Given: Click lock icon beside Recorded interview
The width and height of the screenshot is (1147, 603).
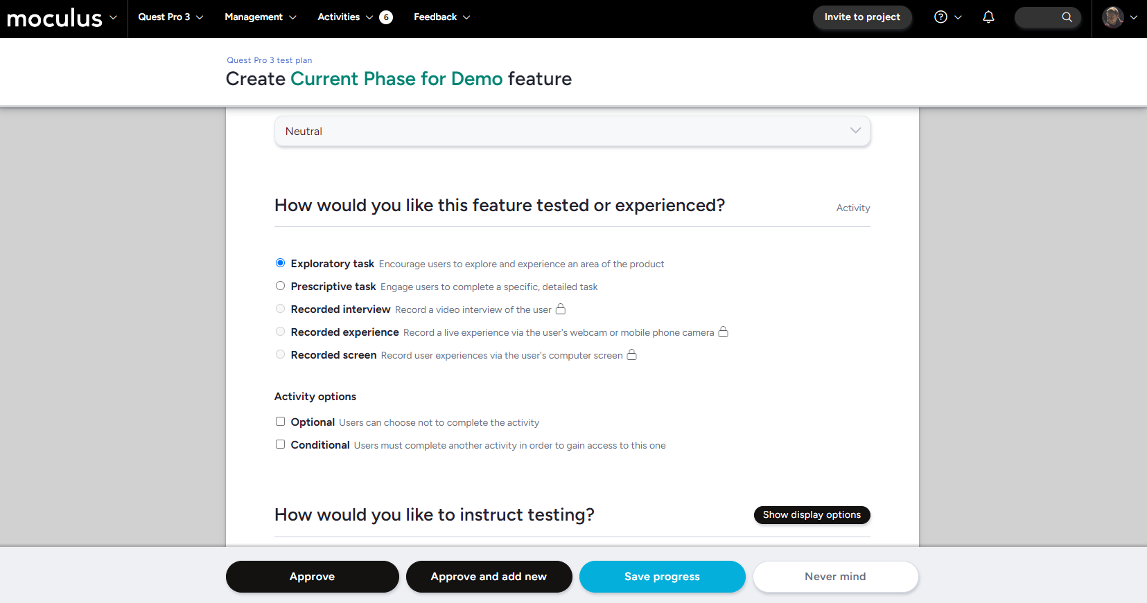Looking at the screenshot, I should point(561,309).
